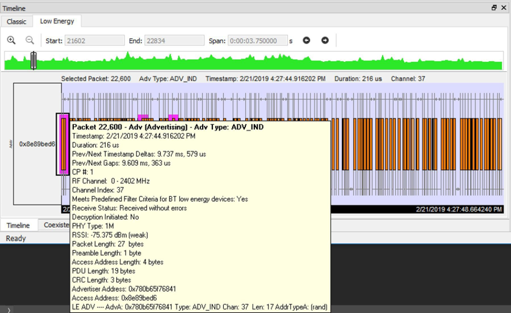Close the Timeline panel
Image resolution: width=511 pixels, height=313 pixels.
[x=504, y=8]
